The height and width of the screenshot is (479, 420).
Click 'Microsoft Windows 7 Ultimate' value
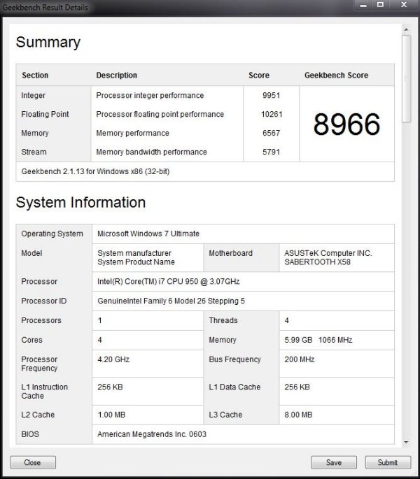pos(148,234)
